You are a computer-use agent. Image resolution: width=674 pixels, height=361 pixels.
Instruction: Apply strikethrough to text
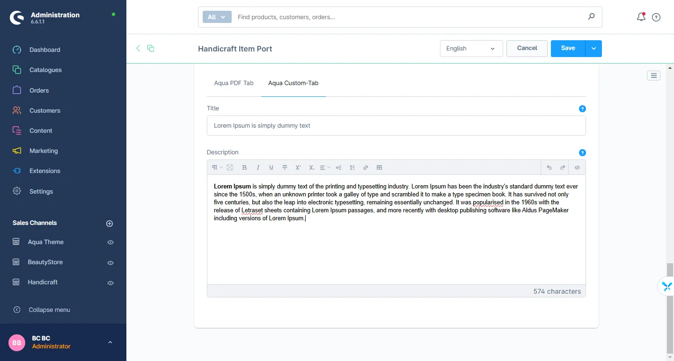(285, 167)
